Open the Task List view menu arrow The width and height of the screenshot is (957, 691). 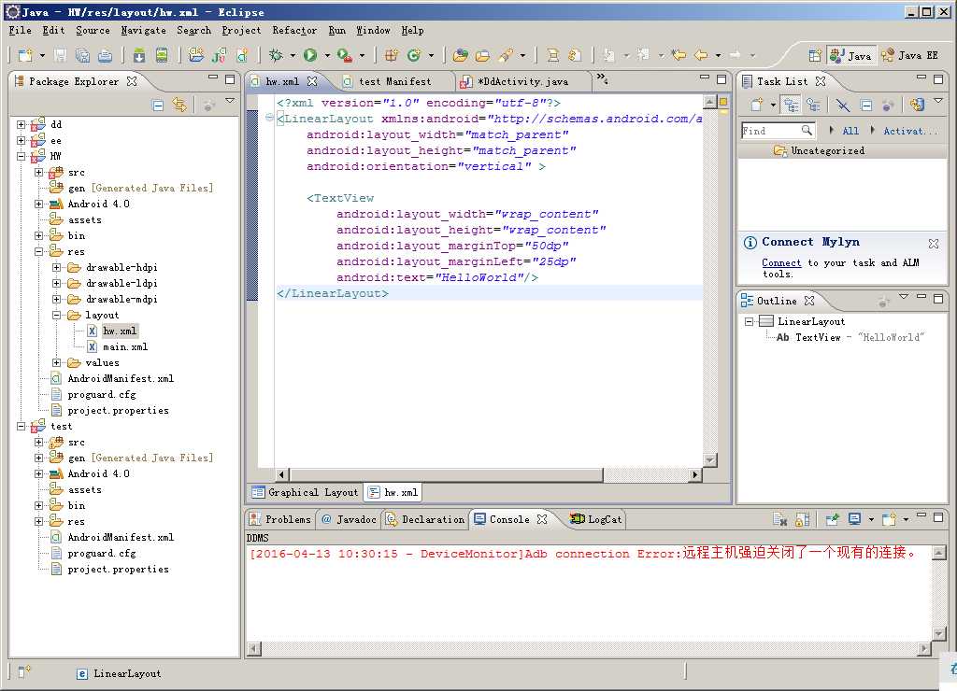938,101
